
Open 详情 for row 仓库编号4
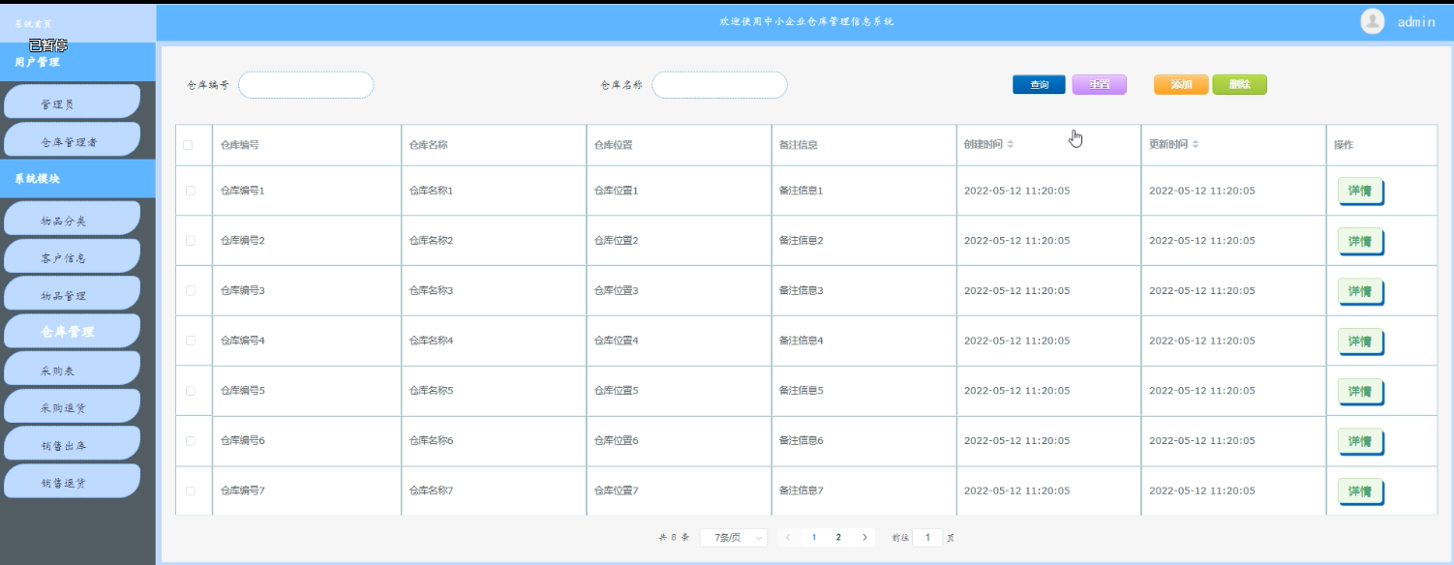[x=1360, y=342]
